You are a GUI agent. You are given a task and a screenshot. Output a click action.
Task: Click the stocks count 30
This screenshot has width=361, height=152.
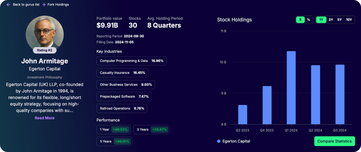[x=133, y=25]
